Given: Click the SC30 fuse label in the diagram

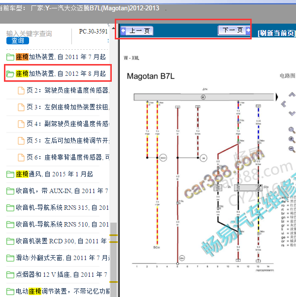Looking at the screenshot, I should coord(157,247).
